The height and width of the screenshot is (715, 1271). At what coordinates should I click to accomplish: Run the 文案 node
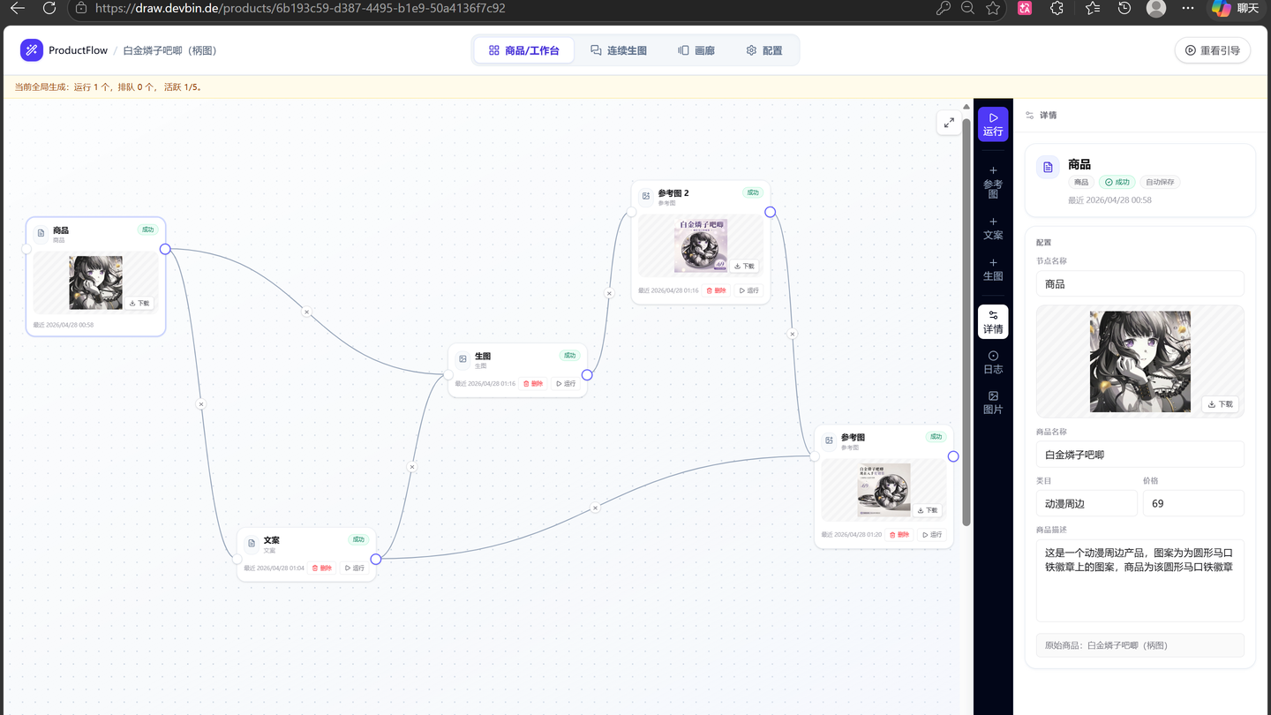point(355,568)
